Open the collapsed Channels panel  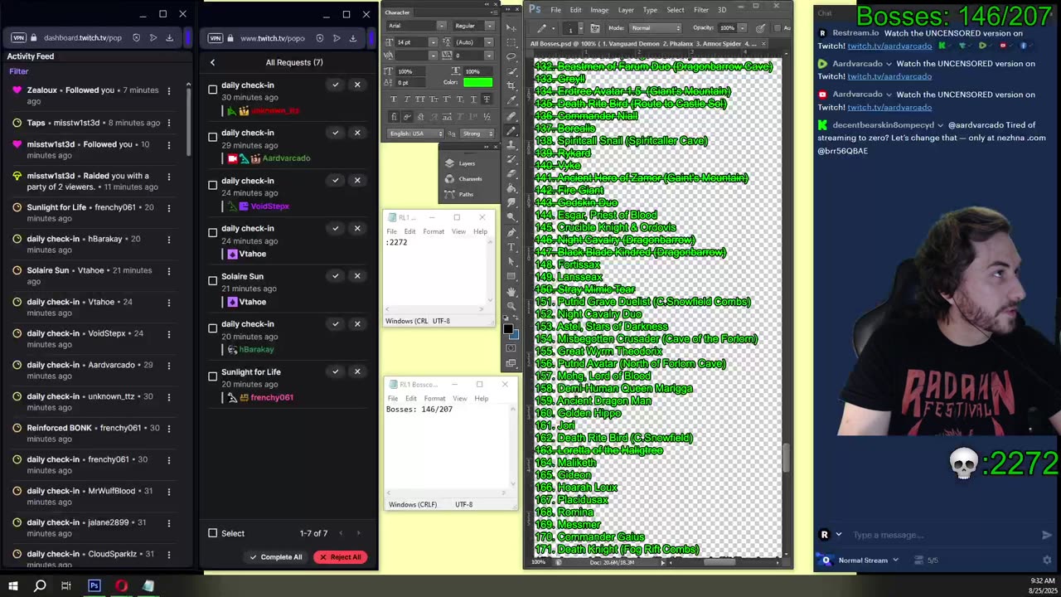click(470, 179)
